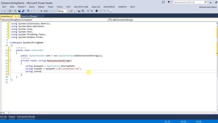Open the PROJECT menu
Image resolution: width=218 pixels, height=123 pixels.
click(22, 7)
